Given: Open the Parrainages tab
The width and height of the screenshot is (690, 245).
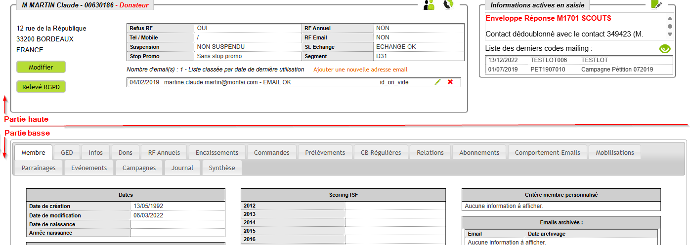Looking at the screenshot, I should click(39, 168).
